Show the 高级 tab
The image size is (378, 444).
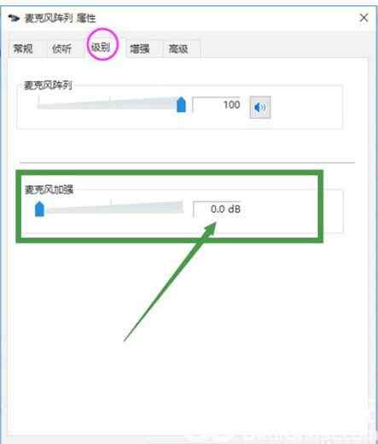click(178, 49)
